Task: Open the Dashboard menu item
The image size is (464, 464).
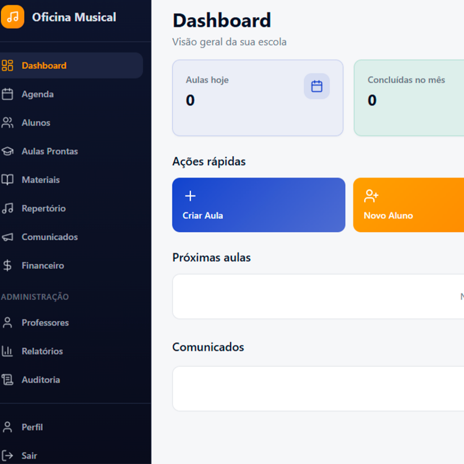Action: coord(43,66)
